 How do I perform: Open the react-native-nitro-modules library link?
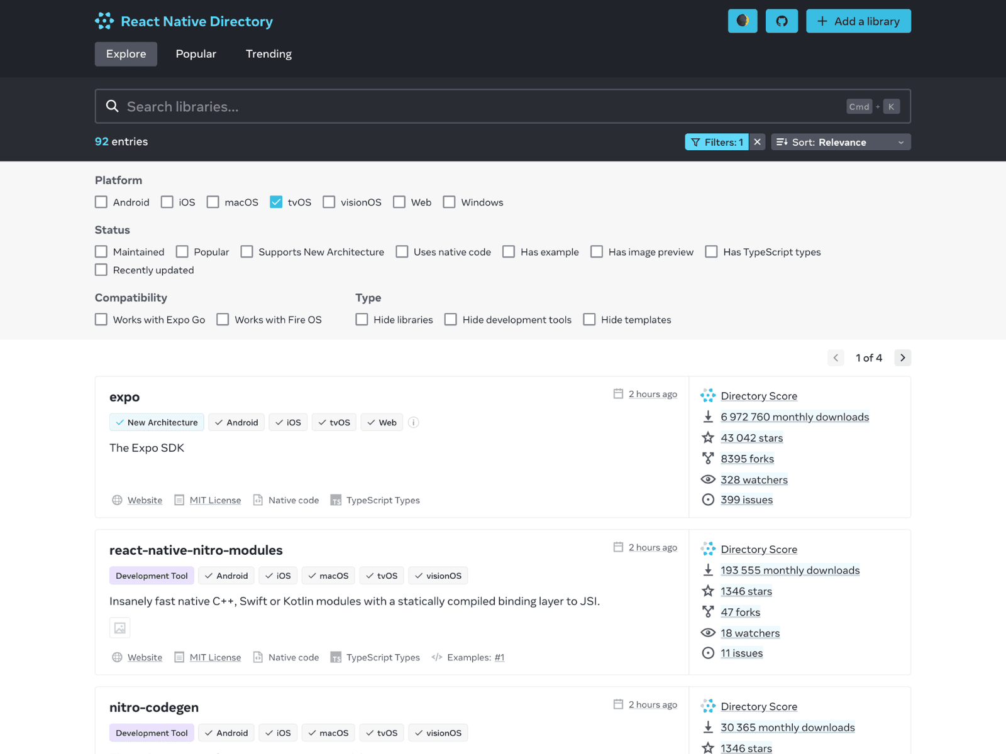(196, 550)
